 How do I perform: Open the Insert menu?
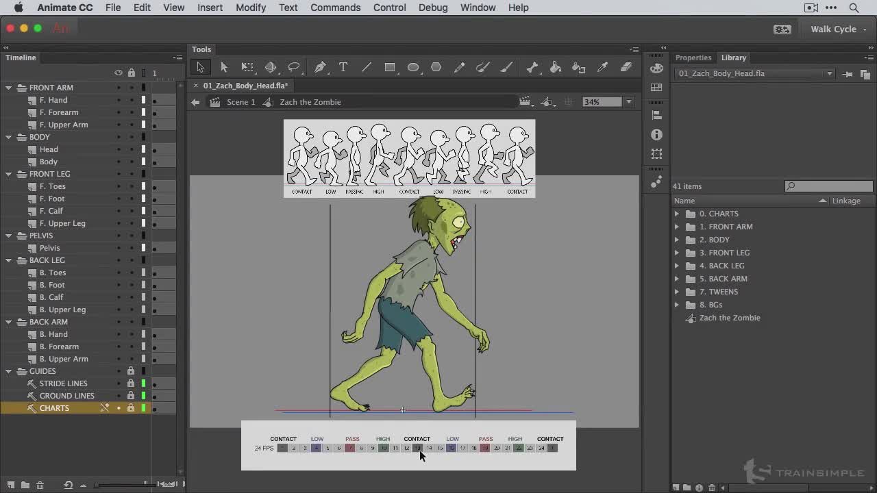[210, 8]
